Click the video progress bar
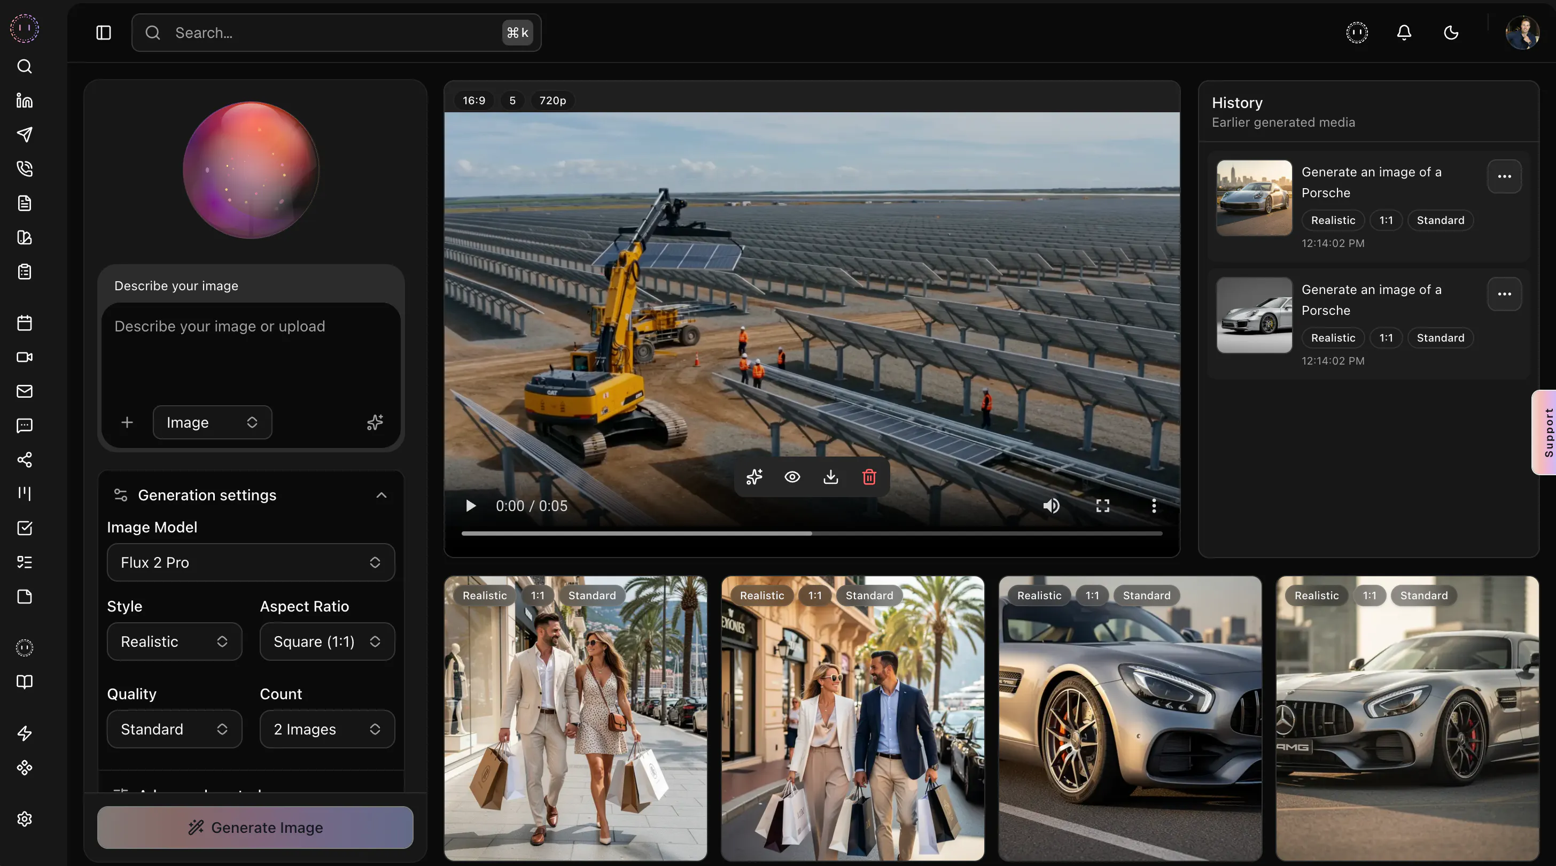The width and height of the screenshot is (1556, 866). click(x=811, y=533)
